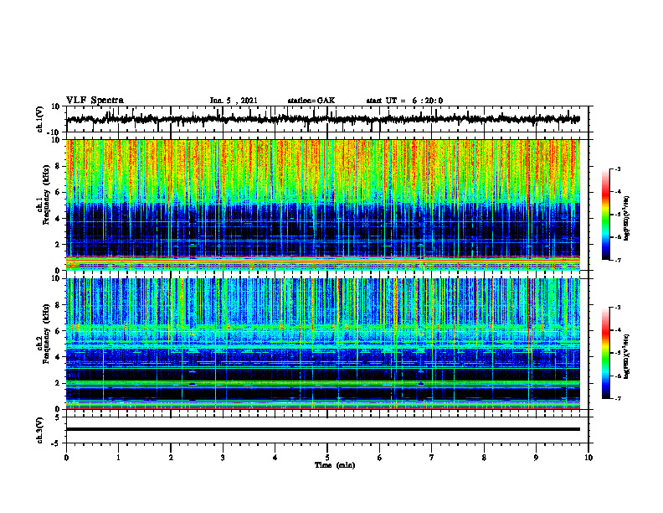Click time axis tick label '10'
This screenshot has height=513, width=663.
[x=588, y=458]
